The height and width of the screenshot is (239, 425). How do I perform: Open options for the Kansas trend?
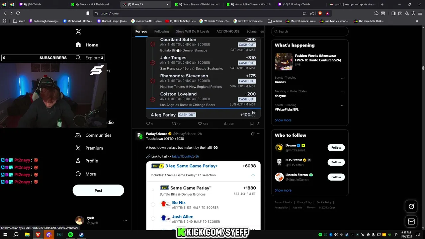tap(343, 78)
